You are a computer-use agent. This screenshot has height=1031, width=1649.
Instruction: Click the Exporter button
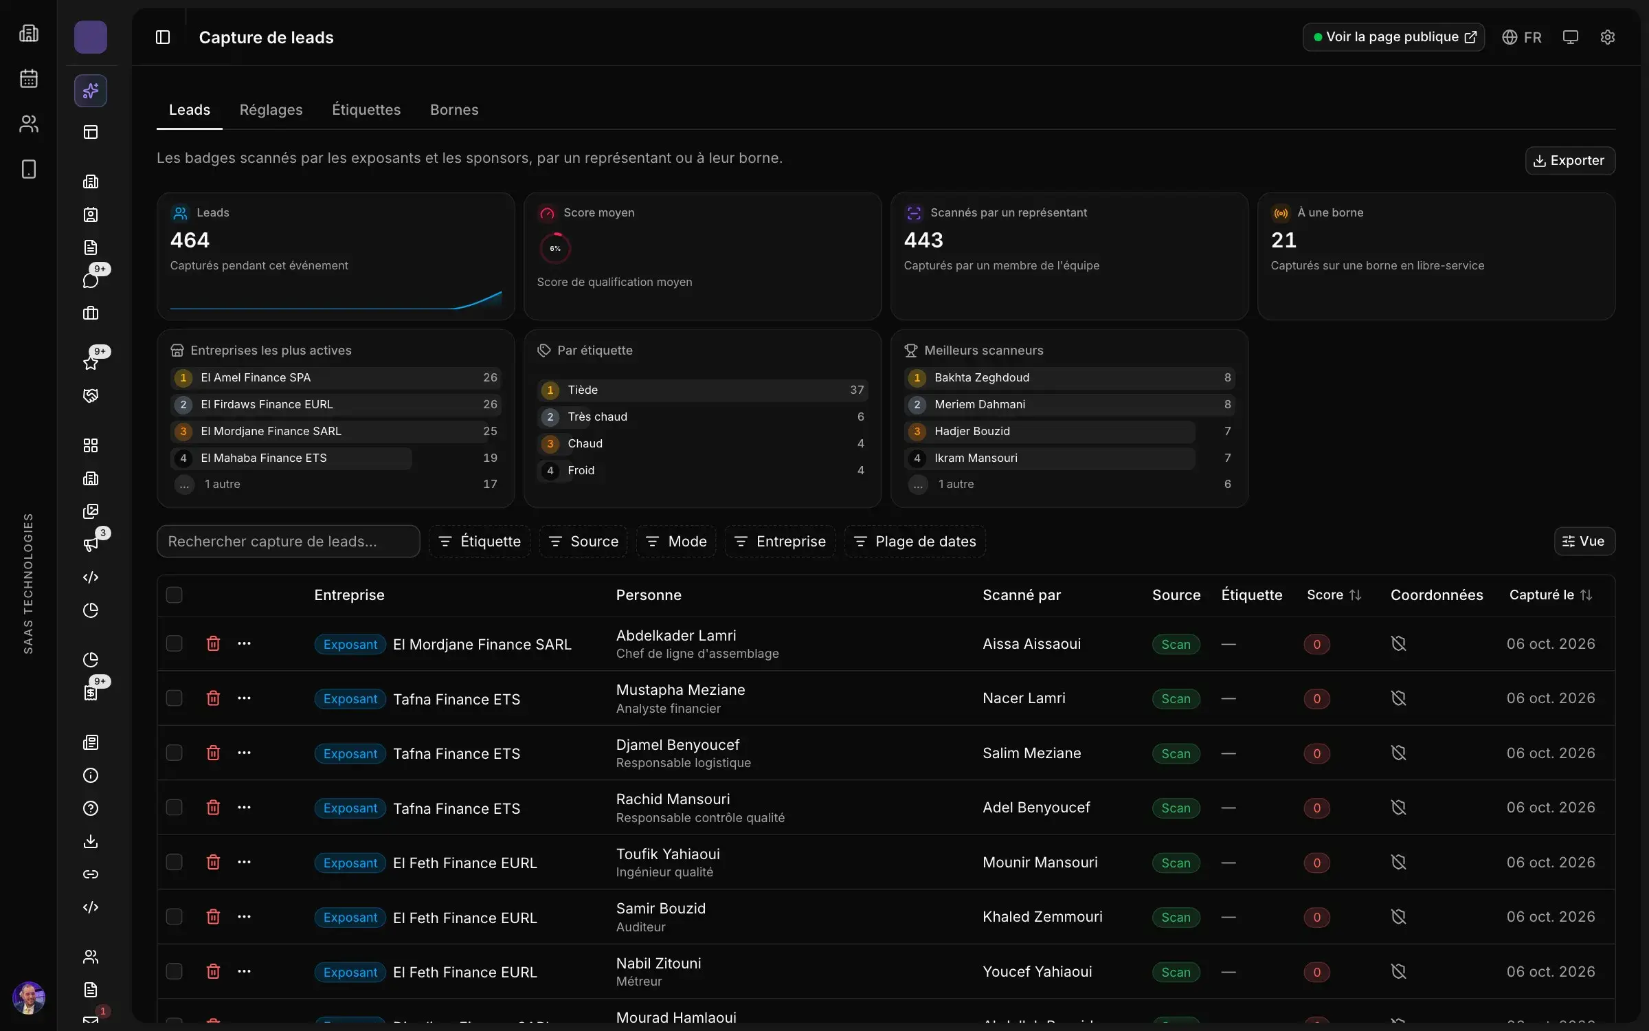[x=1570, y=160]
